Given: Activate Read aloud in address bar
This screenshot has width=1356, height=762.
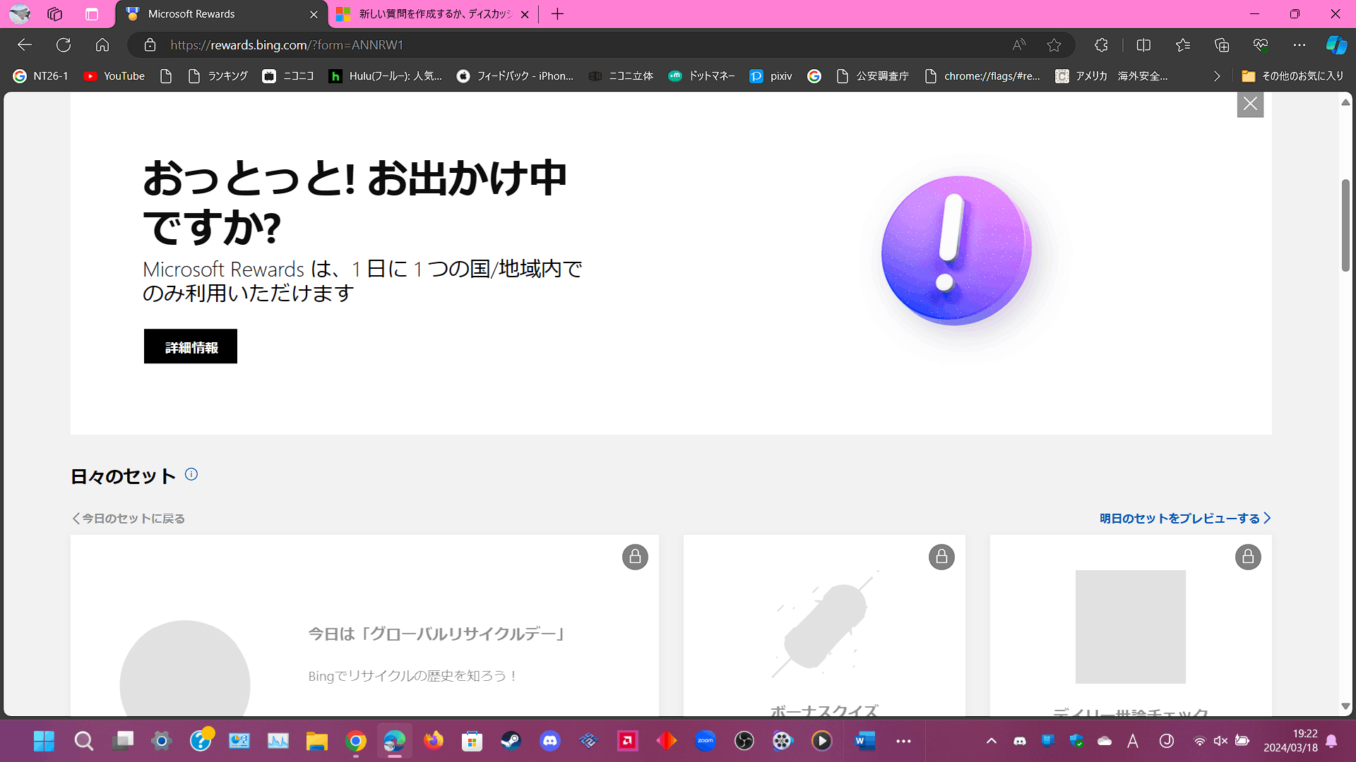Looking at the screenshot, I should click(1018, 45).
